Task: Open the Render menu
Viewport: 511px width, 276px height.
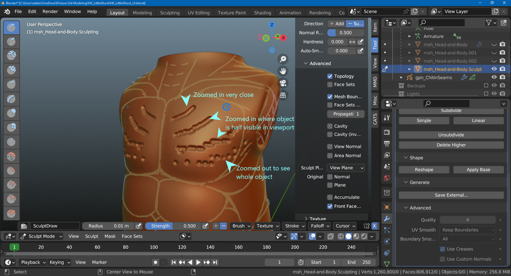Action: click(x=50, y=12)
